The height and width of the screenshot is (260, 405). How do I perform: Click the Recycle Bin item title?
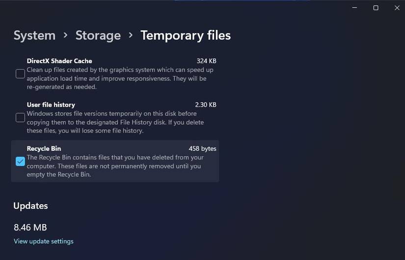click(44, 148)
